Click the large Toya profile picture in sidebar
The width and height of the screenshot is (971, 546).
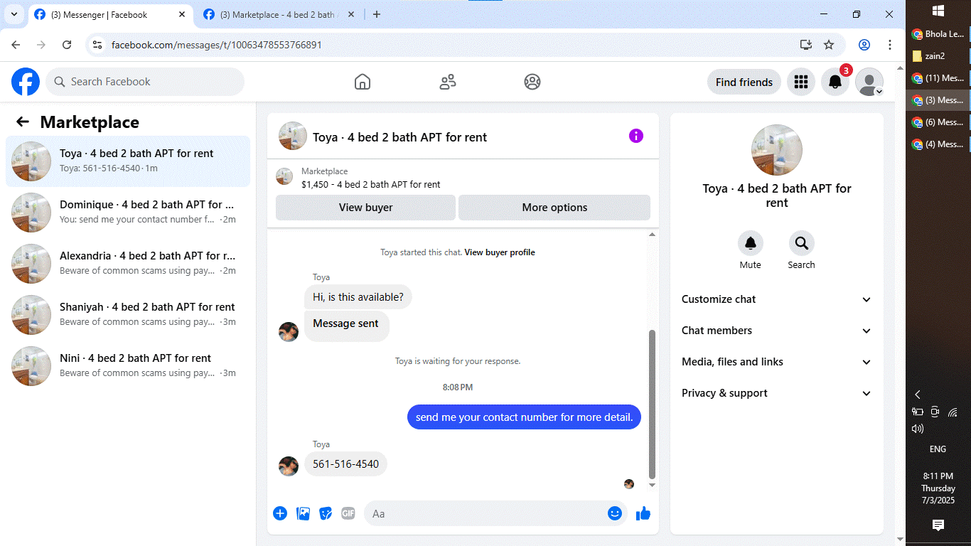tap(777, 150)
